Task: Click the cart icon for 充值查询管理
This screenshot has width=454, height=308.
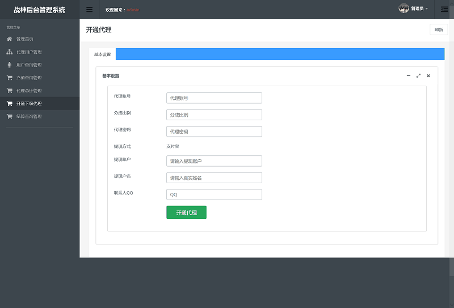Action: (x=10, y=78)
